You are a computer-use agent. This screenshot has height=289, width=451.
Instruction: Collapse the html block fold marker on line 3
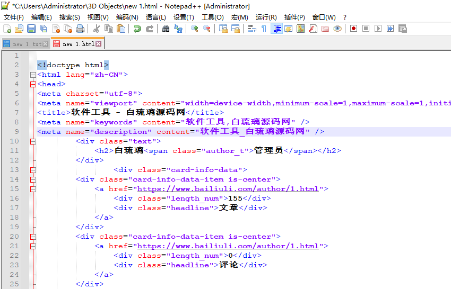tap(33, 75)
